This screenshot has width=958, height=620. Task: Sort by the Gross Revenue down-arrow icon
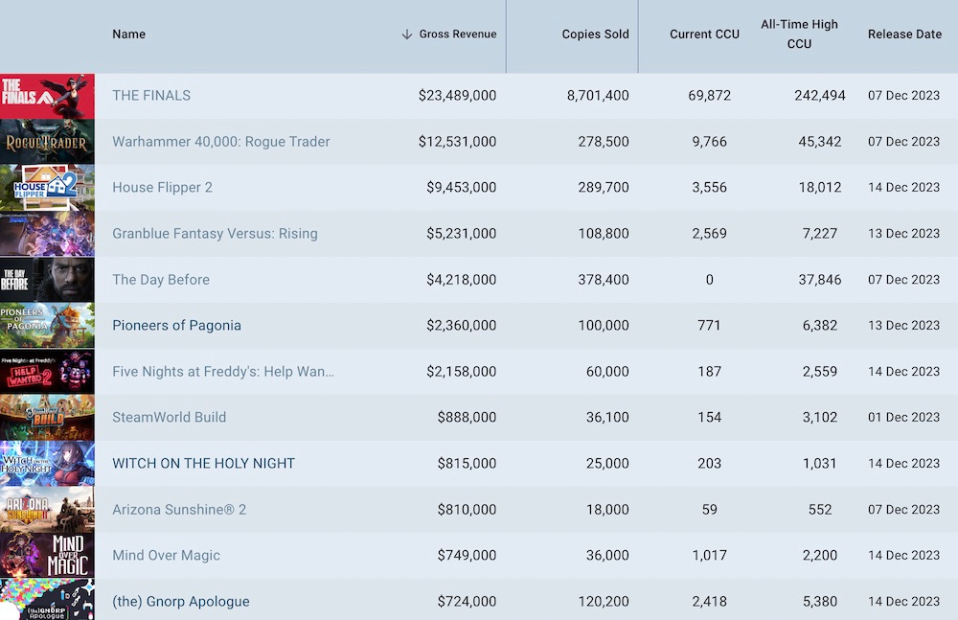407,34
